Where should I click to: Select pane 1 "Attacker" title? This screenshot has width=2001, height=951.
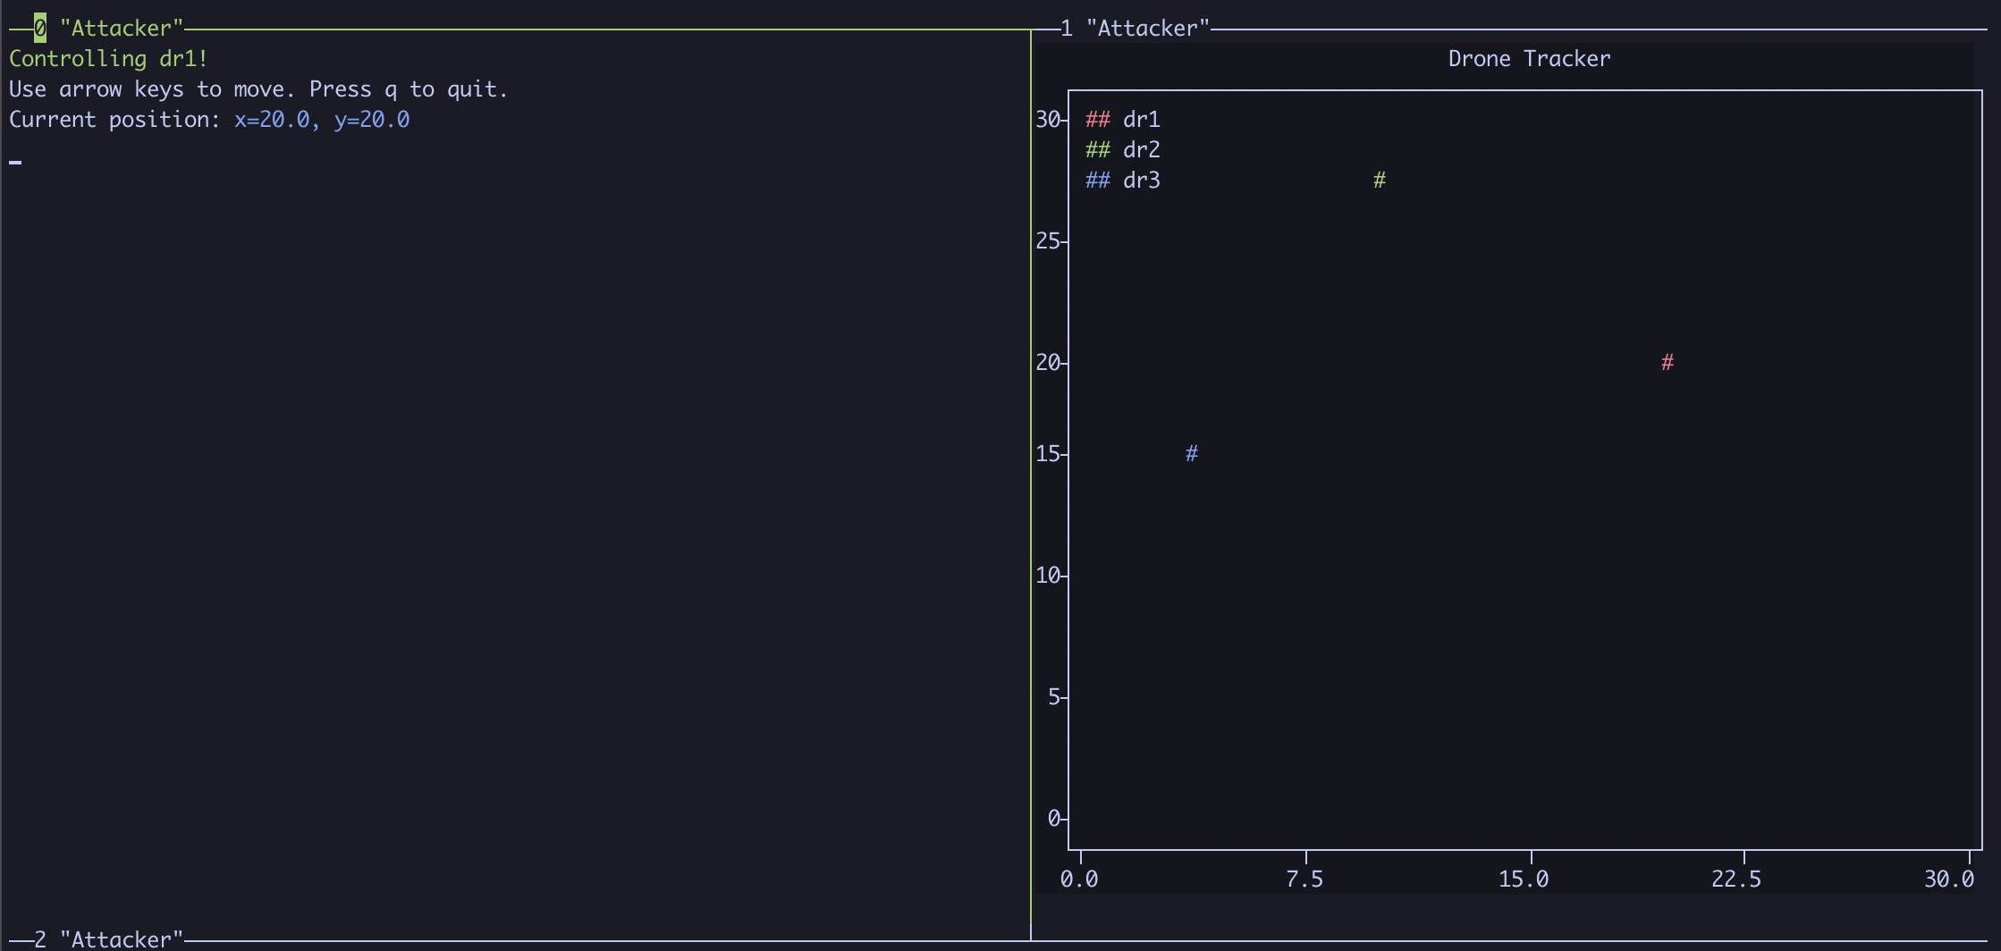[1135, 29]
